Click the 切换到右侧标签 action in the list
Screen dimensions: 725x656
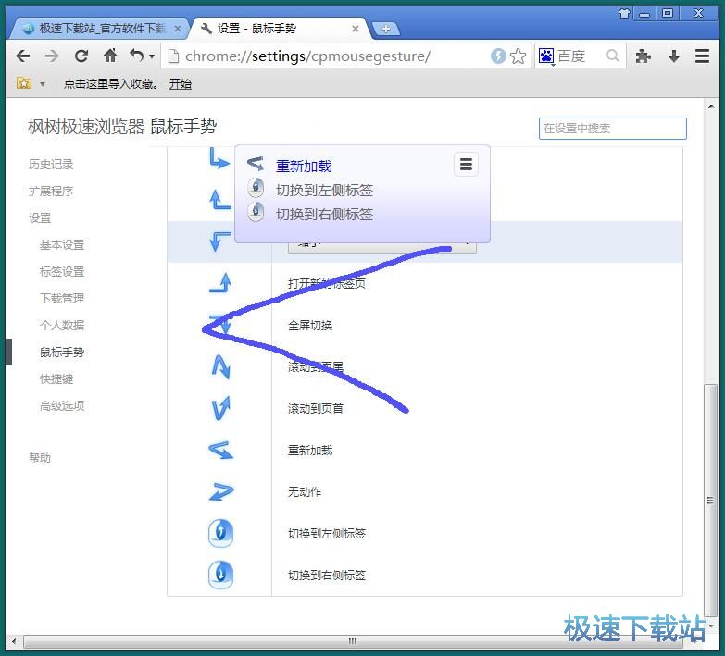[327, 576]
